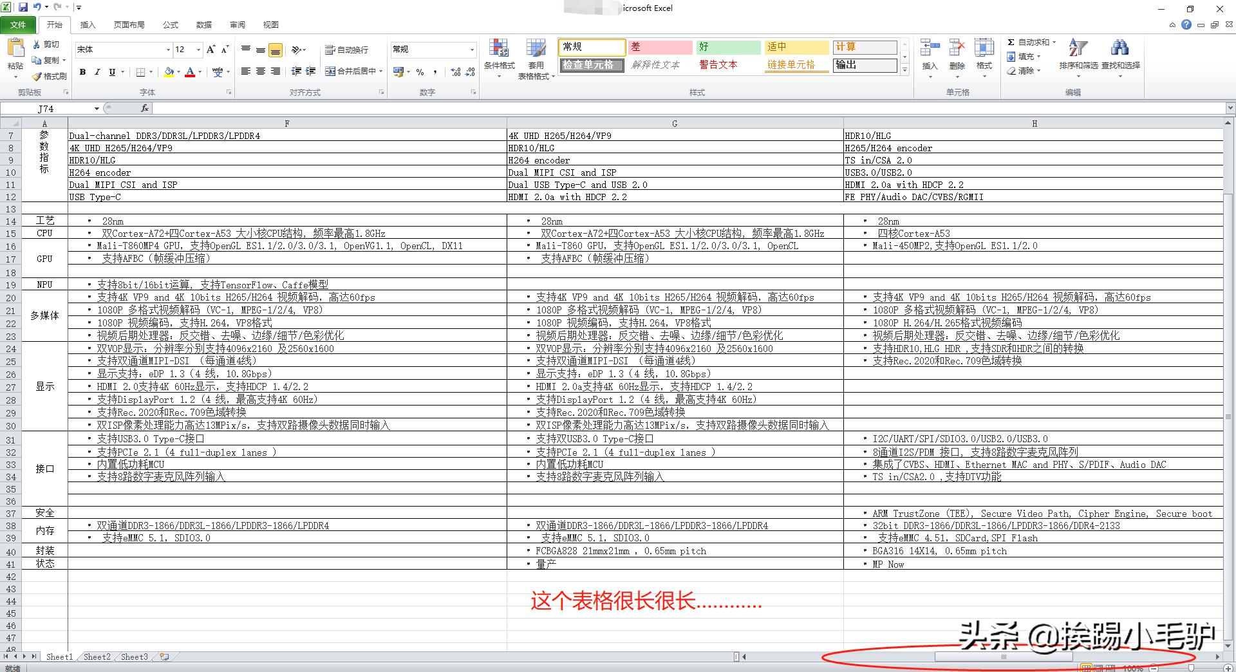
Task: Toggle bold formatting
Action: tap(82, 72)
